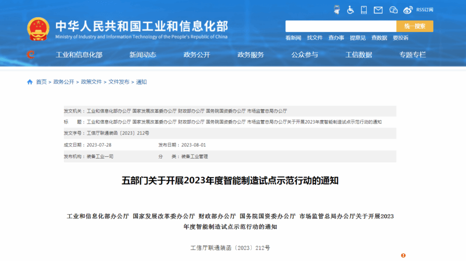Open the email envelope icon
The width and height of the screenshot is (466, 261).
(378, 9)
